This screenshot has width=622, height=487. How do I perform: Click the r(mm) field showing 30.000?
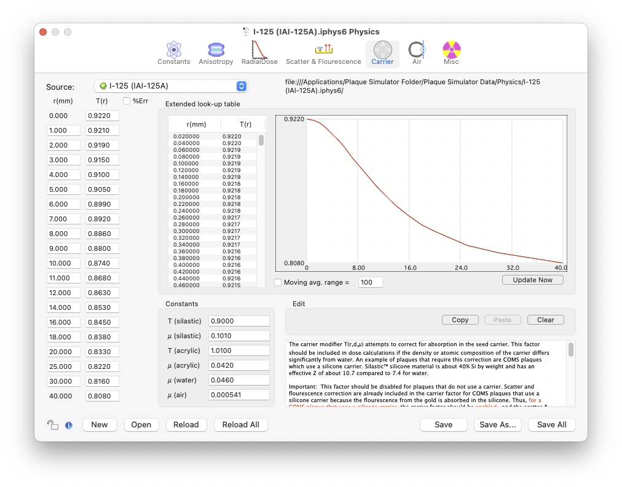point(63,381)
